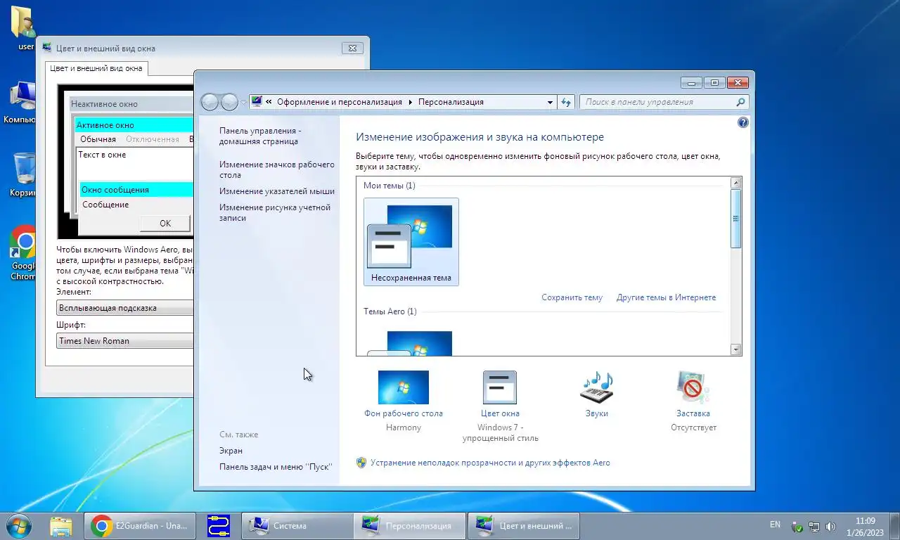Go forward with the Forward arrow button
900x540 pixels.
pyautogui.click(x=230, y=102)
